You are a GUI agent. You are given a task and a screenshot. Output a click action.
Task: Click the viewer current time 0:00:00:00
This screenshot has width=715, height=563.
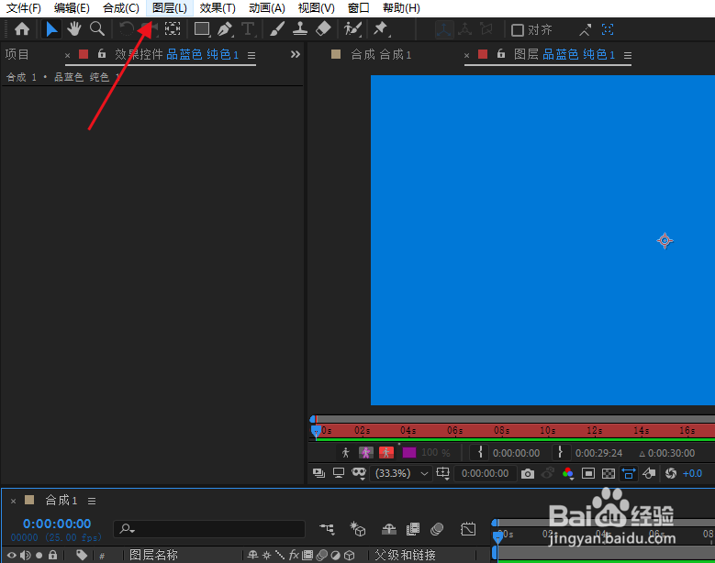point(485,474)
